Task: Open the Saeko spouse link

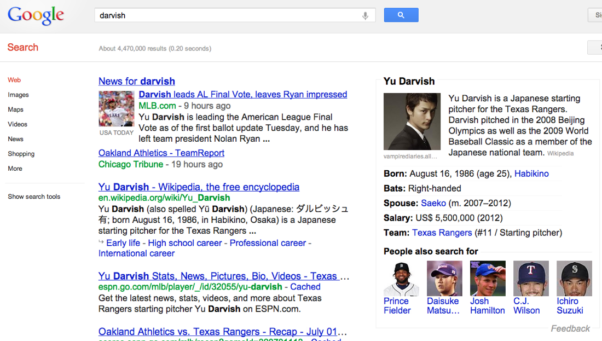Action: (x=433, y=203)
